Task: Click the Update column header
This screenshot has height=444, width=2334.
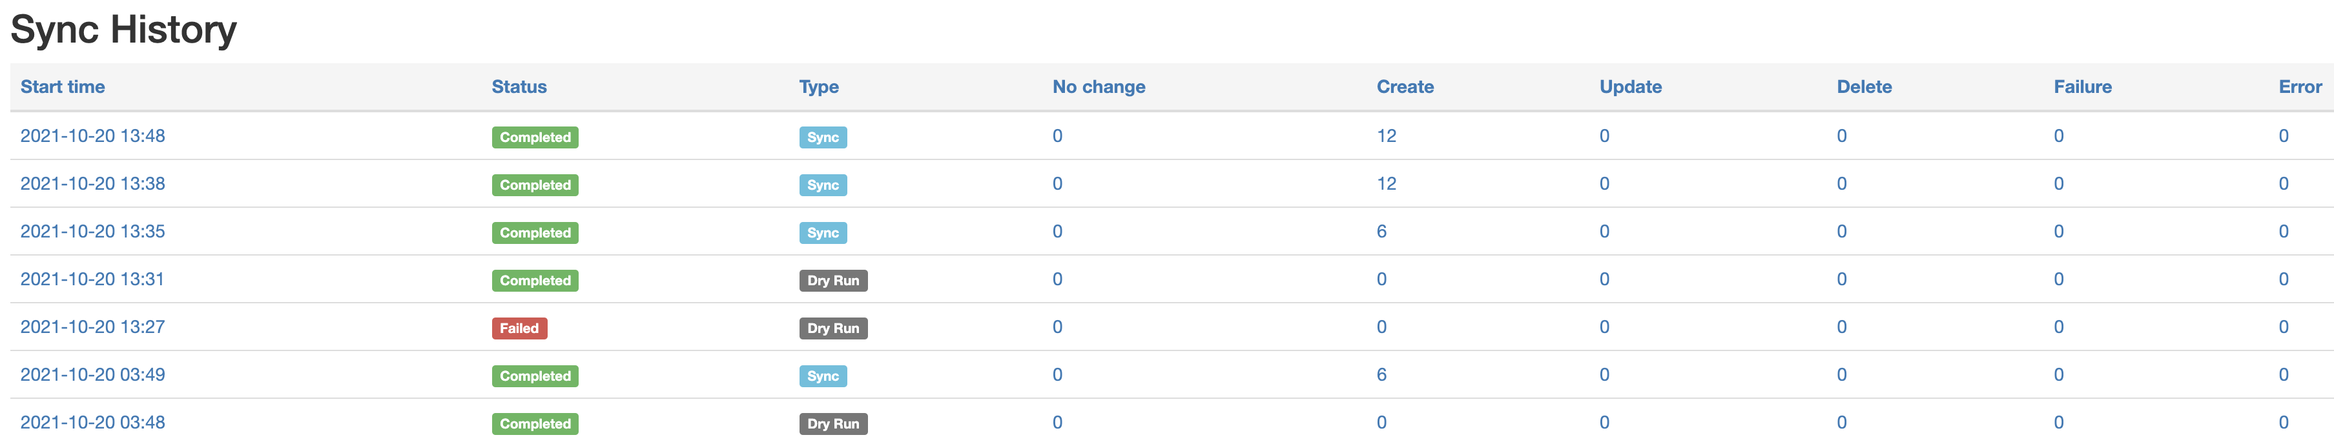Action: [x=1630, y=87]
